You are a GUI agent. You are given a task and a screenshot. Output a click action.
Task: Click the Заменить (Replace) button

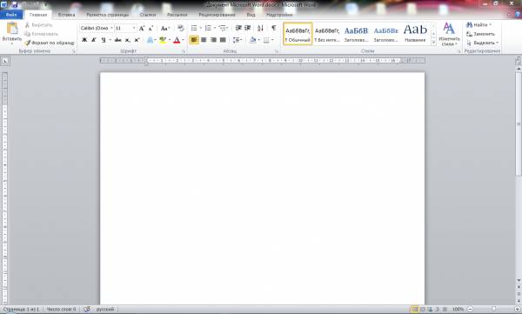pyautogui.click(x=480, y=34)
